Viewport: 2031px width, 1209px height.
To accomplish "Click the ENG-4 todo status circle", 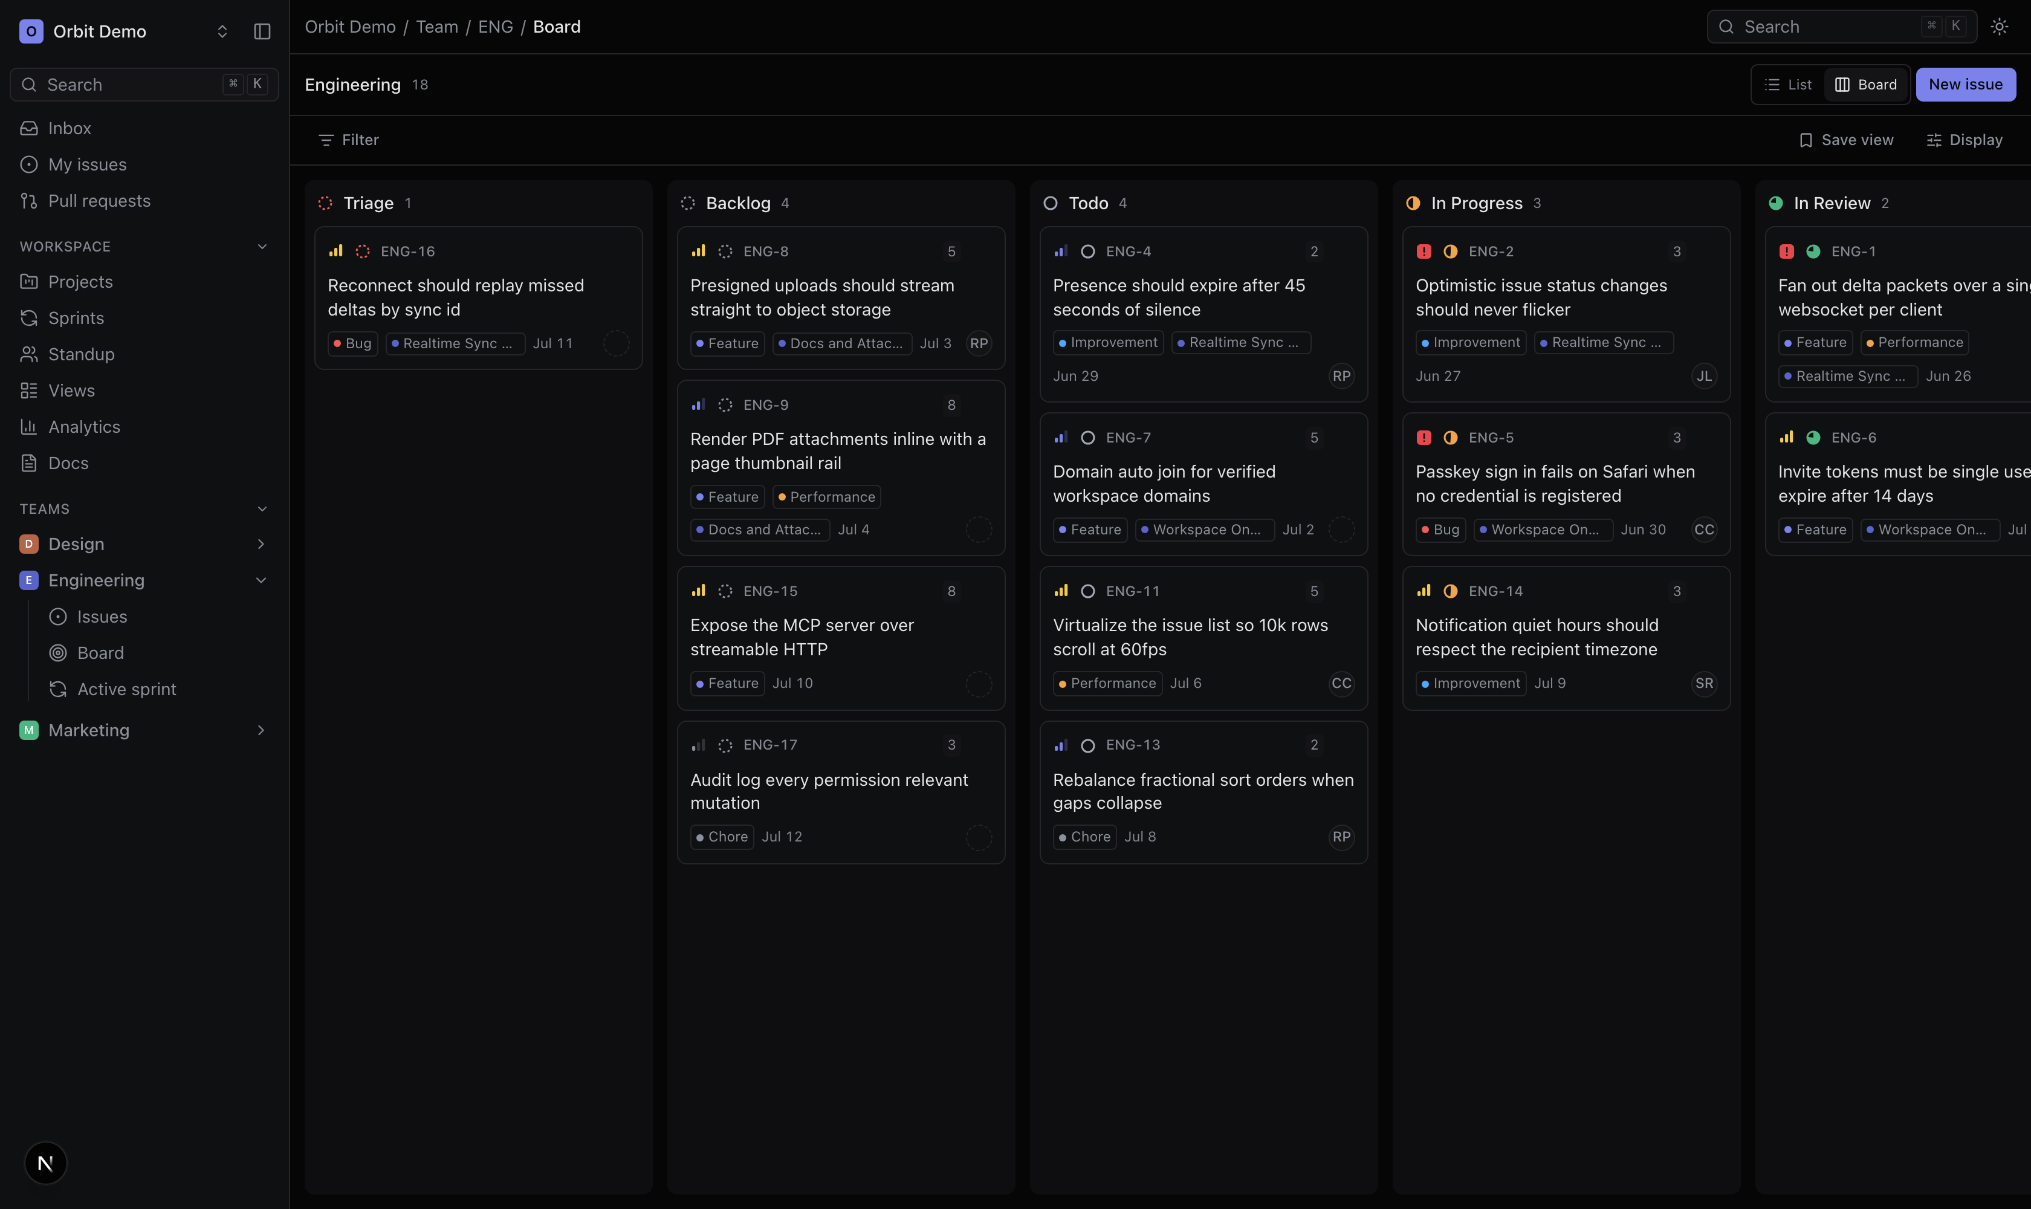I will coord(1087,251).
